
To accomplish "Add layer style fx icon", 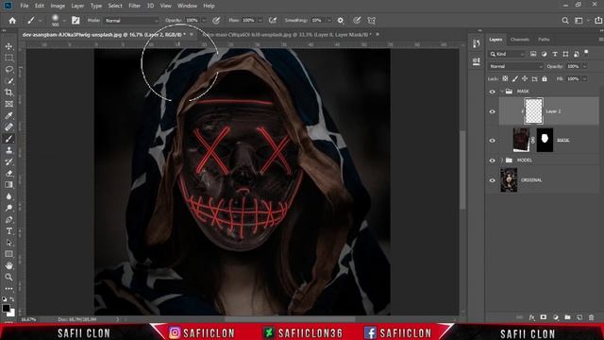I will 531,317.
